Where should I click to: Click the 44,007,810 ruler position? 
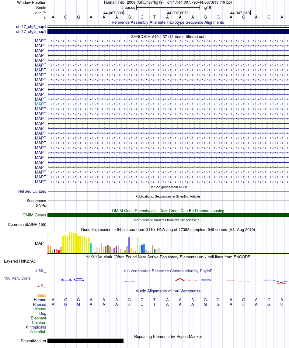coord(240,13)
